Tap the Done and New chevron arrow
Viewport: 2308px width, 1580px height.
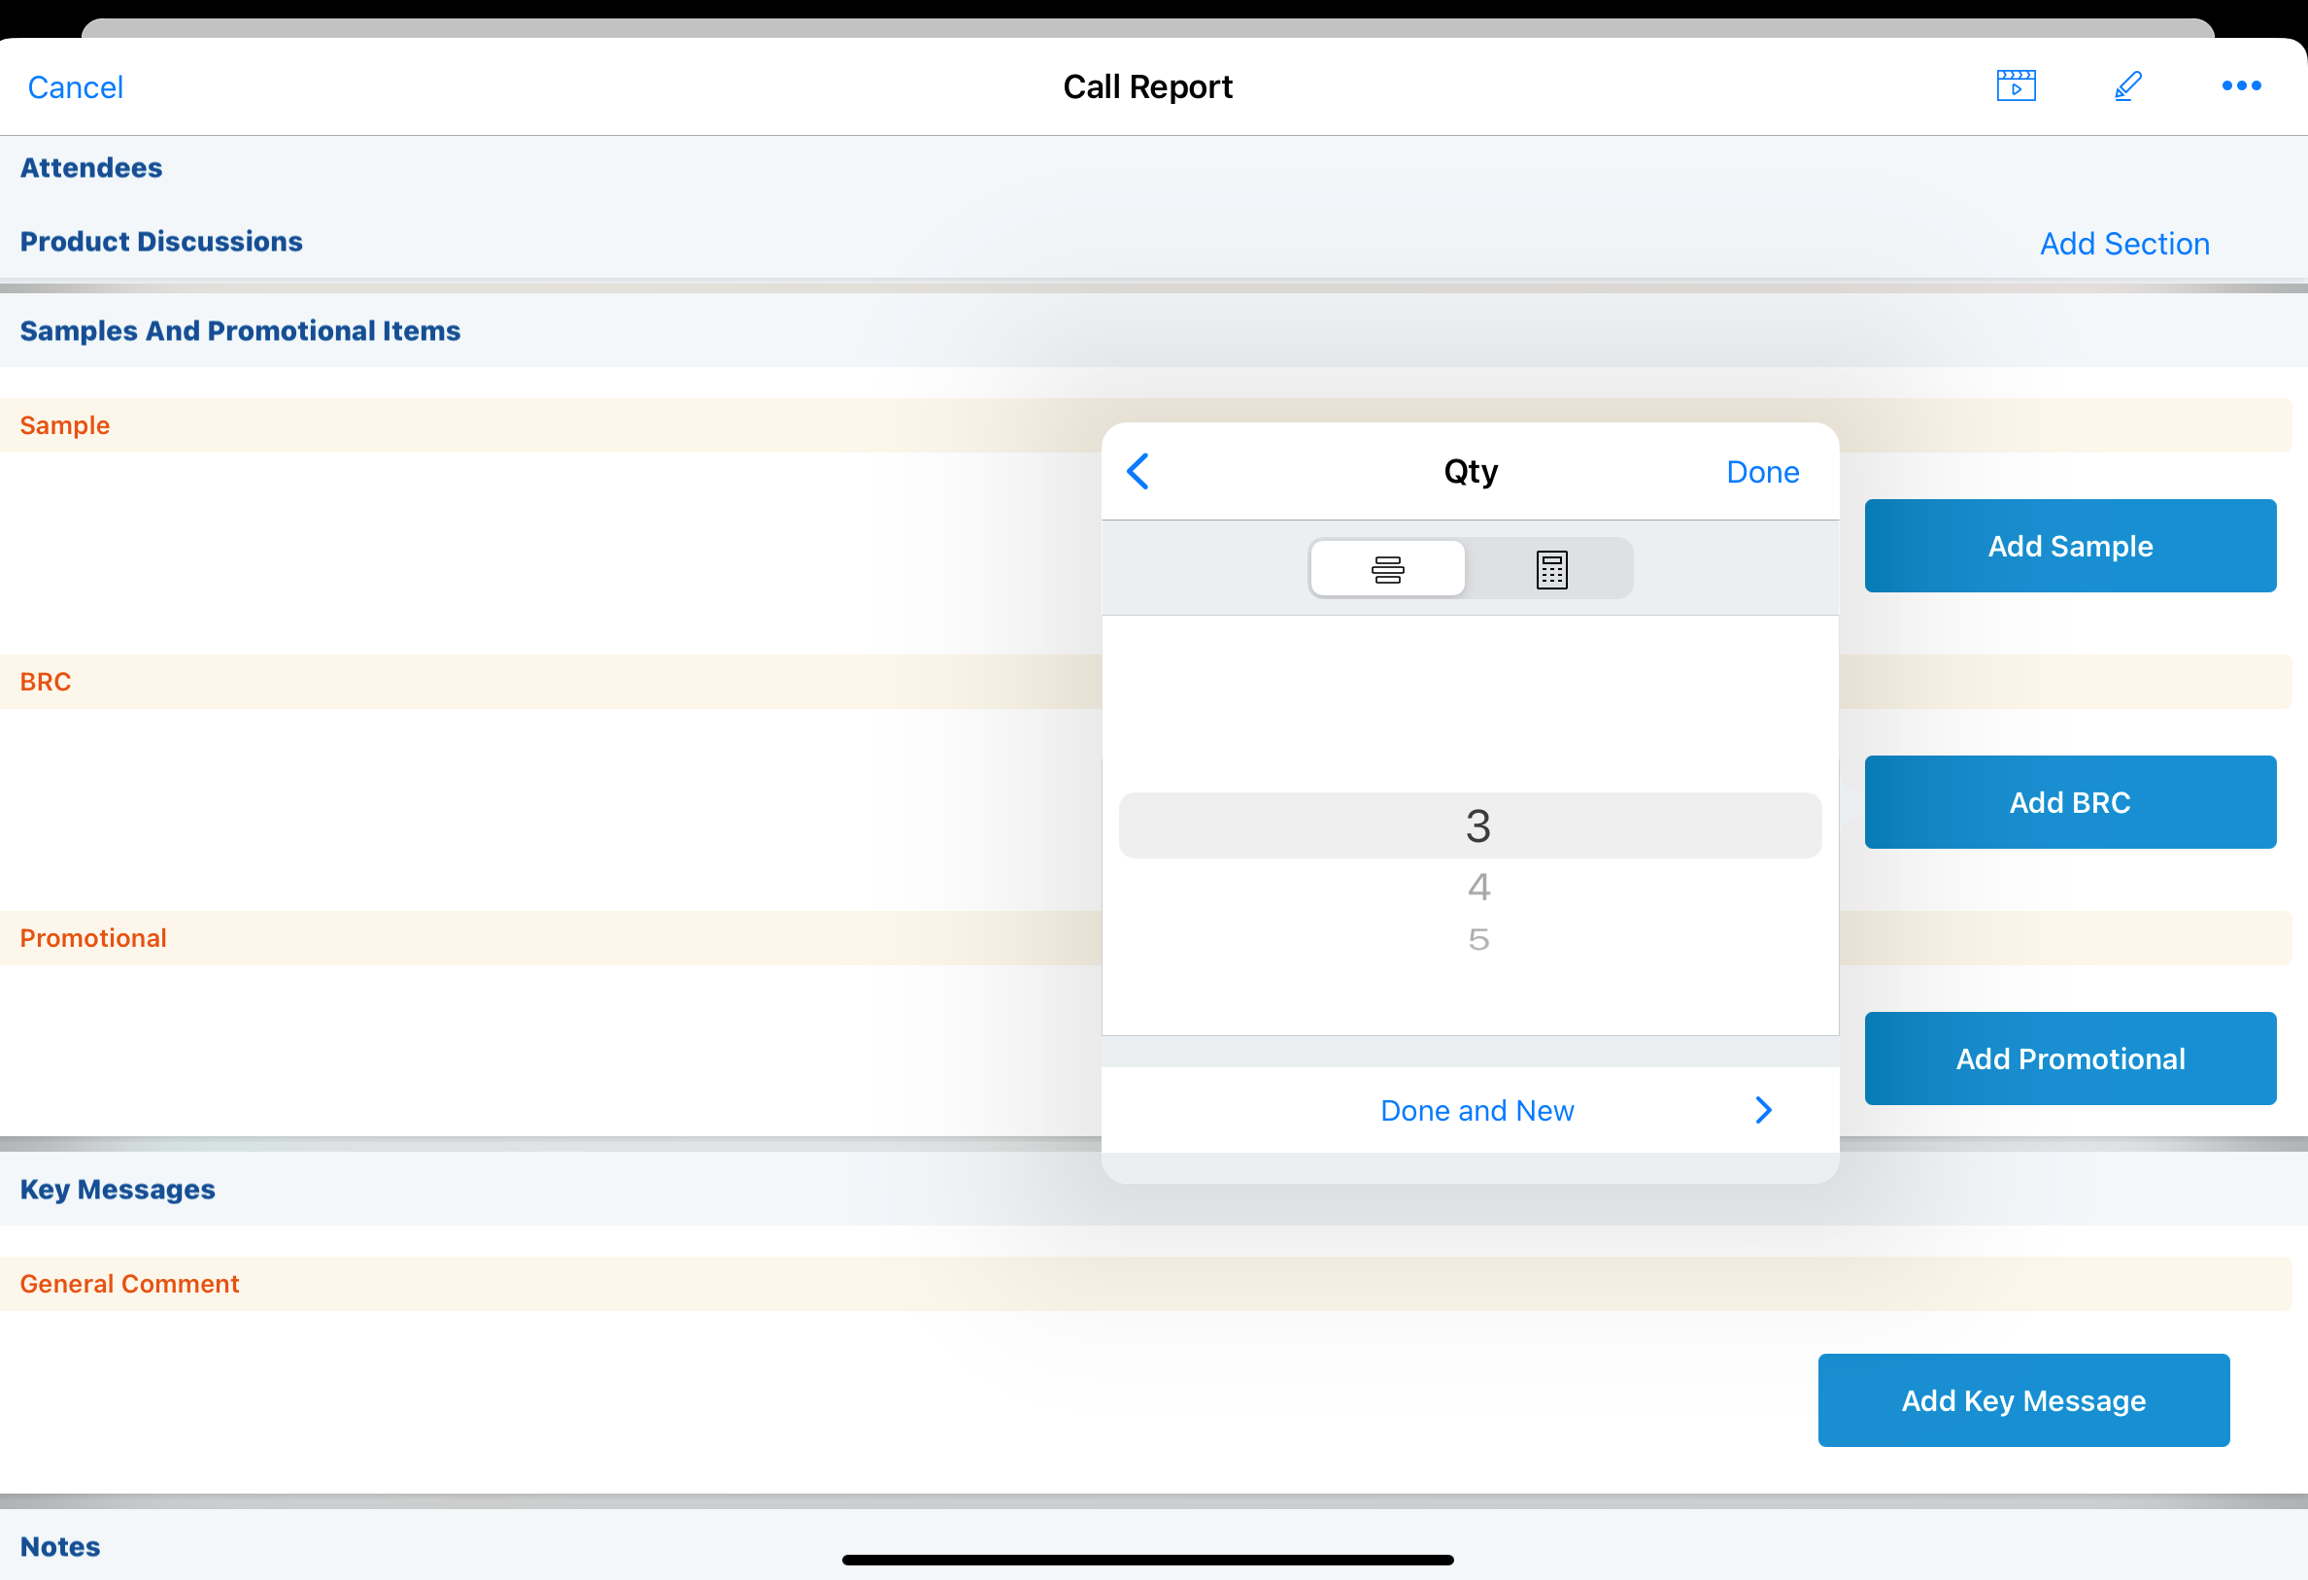click(x=1763, y=1110)
